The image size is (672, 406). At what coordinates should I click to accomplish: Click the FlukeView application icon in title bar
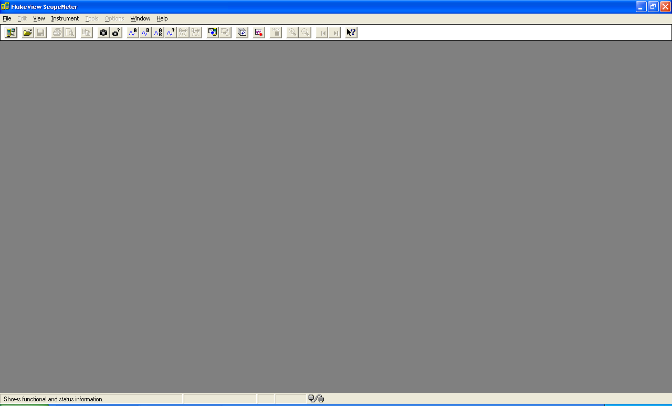5,6
